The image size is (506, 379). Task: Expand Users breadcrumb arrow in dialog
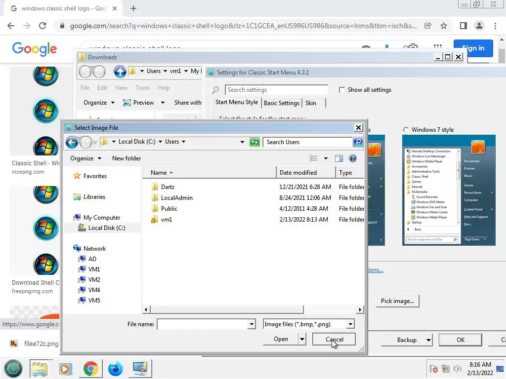click(184, 142)
